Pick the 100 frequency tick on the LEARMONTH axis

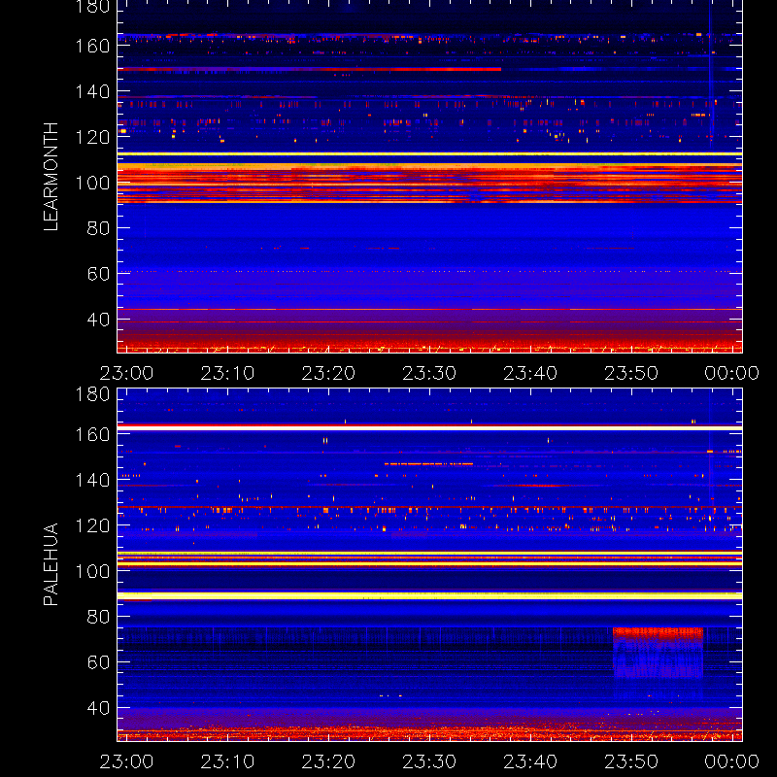[x=92, y=183]
